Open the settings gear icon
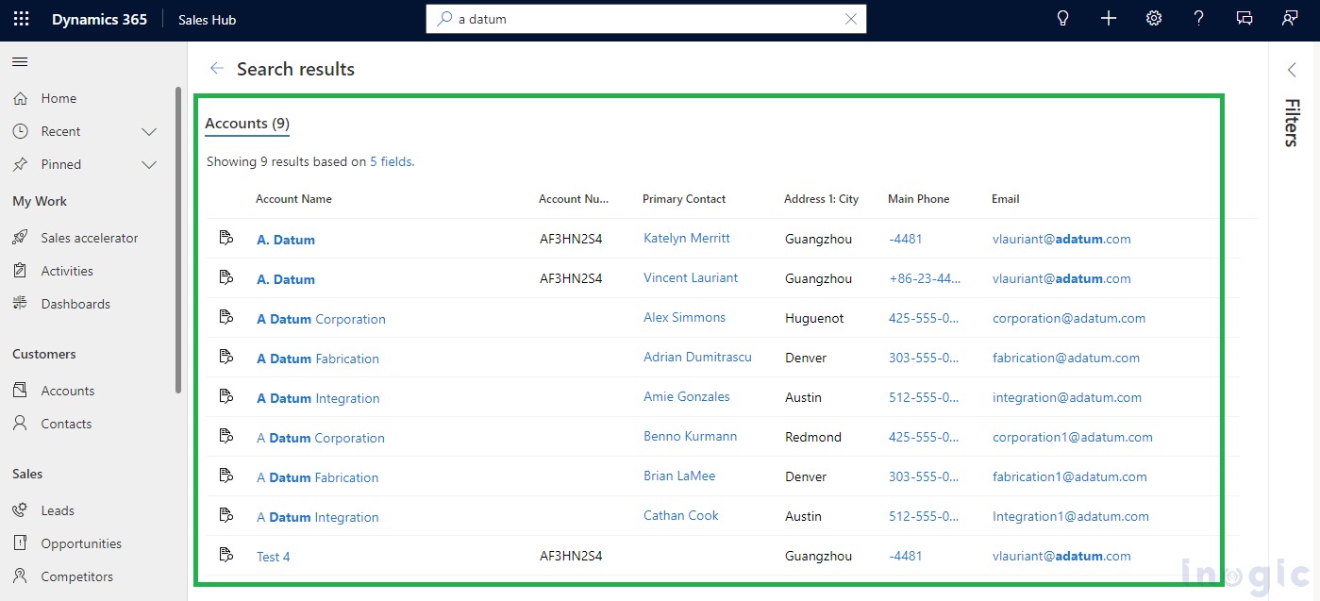The height and width of the screenshot is (601, 1320). pyautogui.click(x=1154, y=19)
